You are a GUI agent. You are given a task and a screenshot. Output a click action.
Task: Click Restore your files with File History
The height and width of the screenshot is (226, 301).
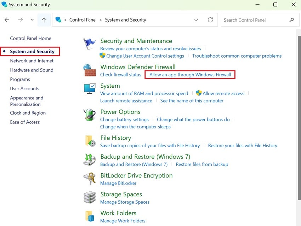click(243, 146)
